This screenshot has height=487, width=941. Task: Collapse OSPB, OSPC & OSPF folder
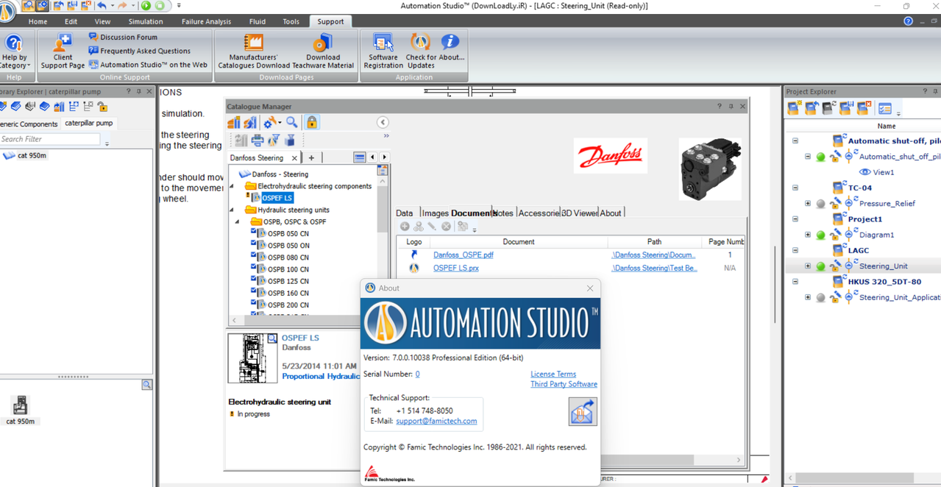pyautogui.click(x=238, y=221)
